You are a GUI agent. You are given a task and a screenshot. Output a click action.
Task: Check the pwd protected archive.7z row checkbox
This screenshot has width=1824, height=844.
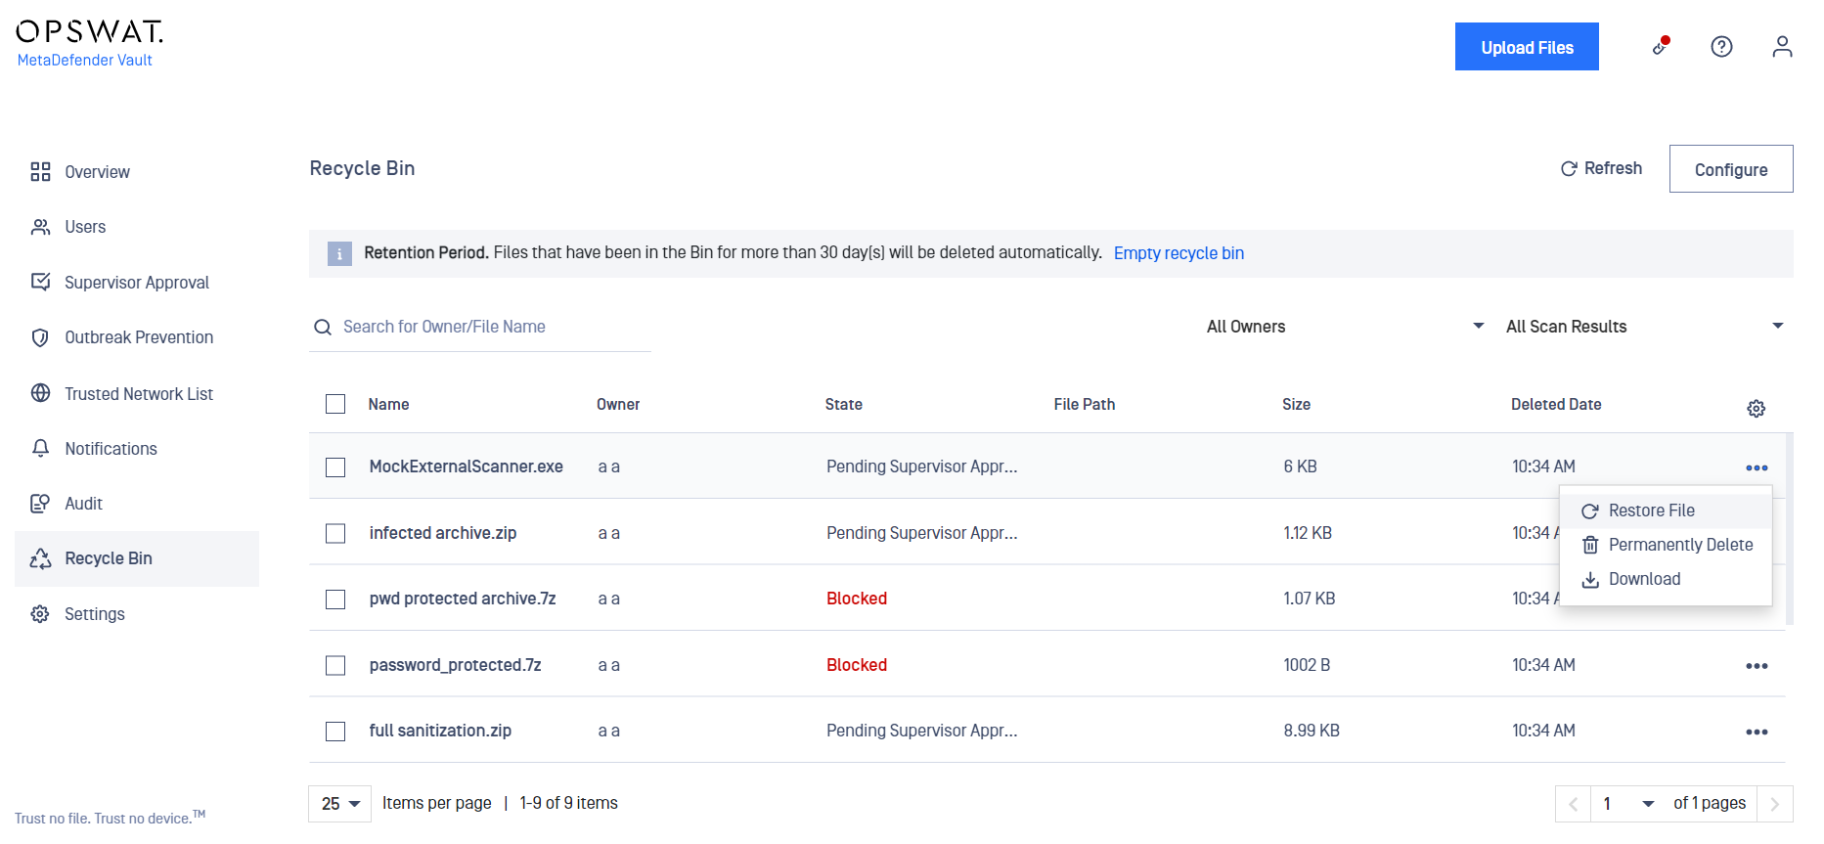pyautogui.click(x=335, y=599)
